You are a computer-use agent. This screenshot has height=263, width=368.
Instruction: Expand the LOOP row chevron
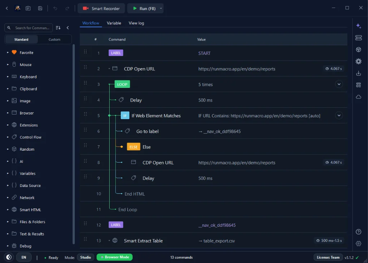click(x=339, y=84)
